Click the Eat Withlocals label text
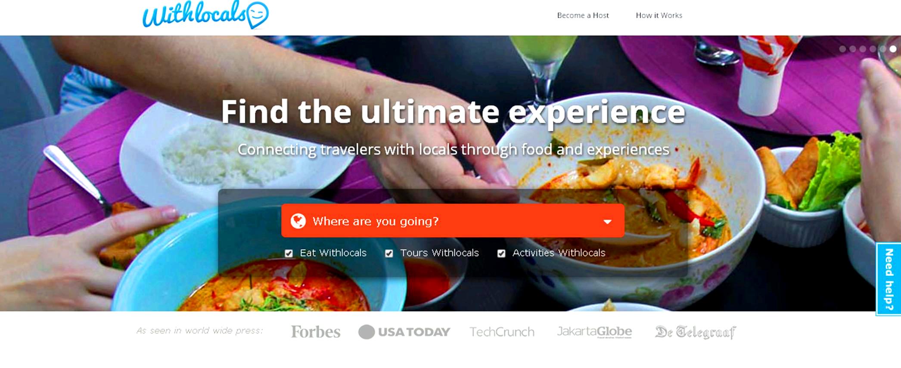 click(333, 253)
